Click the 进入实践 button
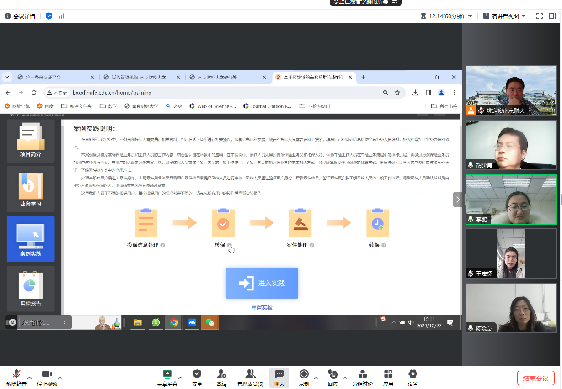Viewport: 562px width, 389px height. point(262,284)
